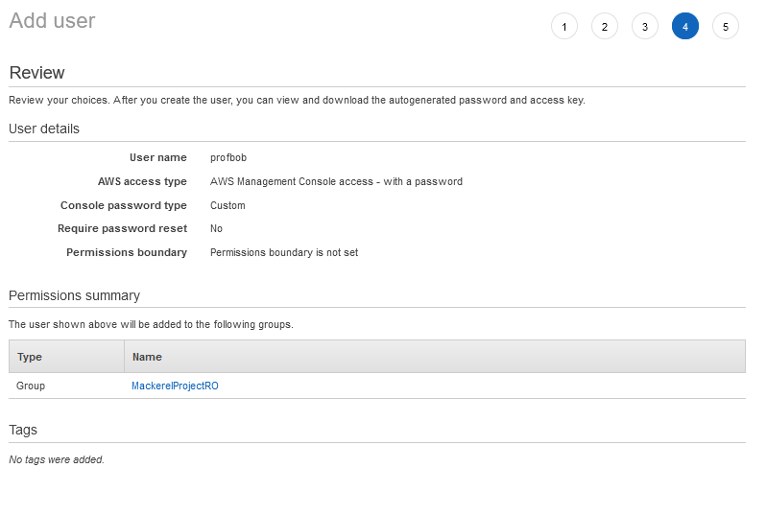Click the Name column header
This screenshot has height=515, width=767.
click(x=147, y=357)
